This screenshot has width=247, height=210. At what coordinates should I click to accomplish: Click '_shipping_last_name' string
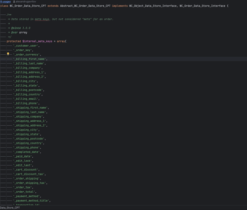tap(30, 112)
